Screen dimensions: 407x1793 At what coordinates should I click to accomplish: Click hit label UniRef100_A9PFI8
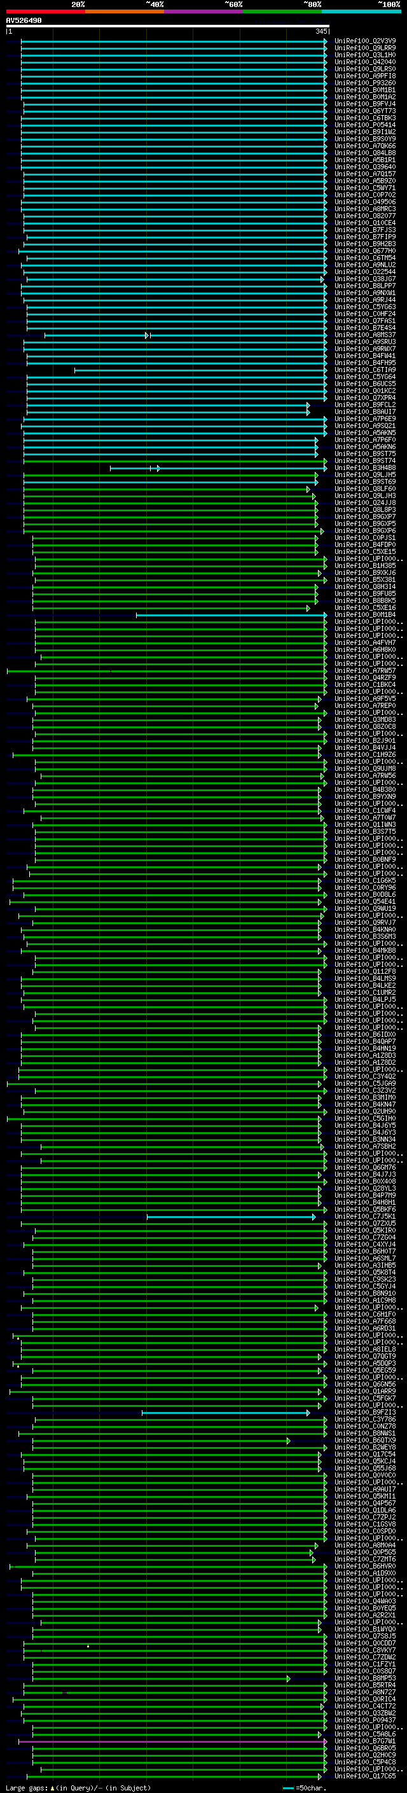click(365, 76)
